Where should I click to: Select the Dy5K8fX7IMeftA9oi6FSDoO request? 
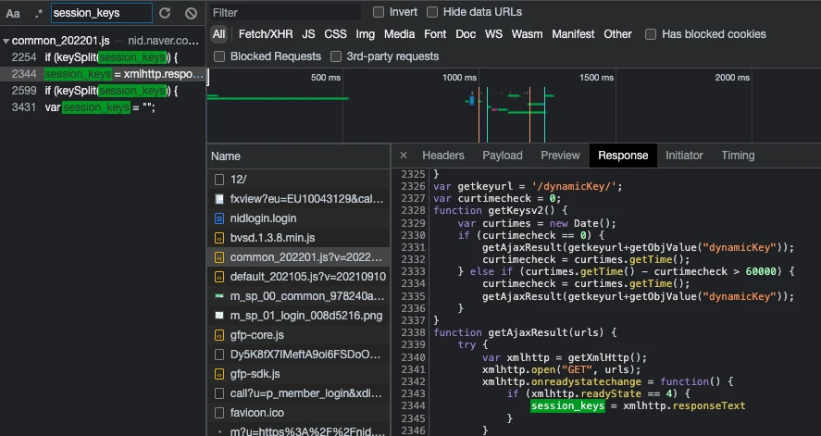298,355
